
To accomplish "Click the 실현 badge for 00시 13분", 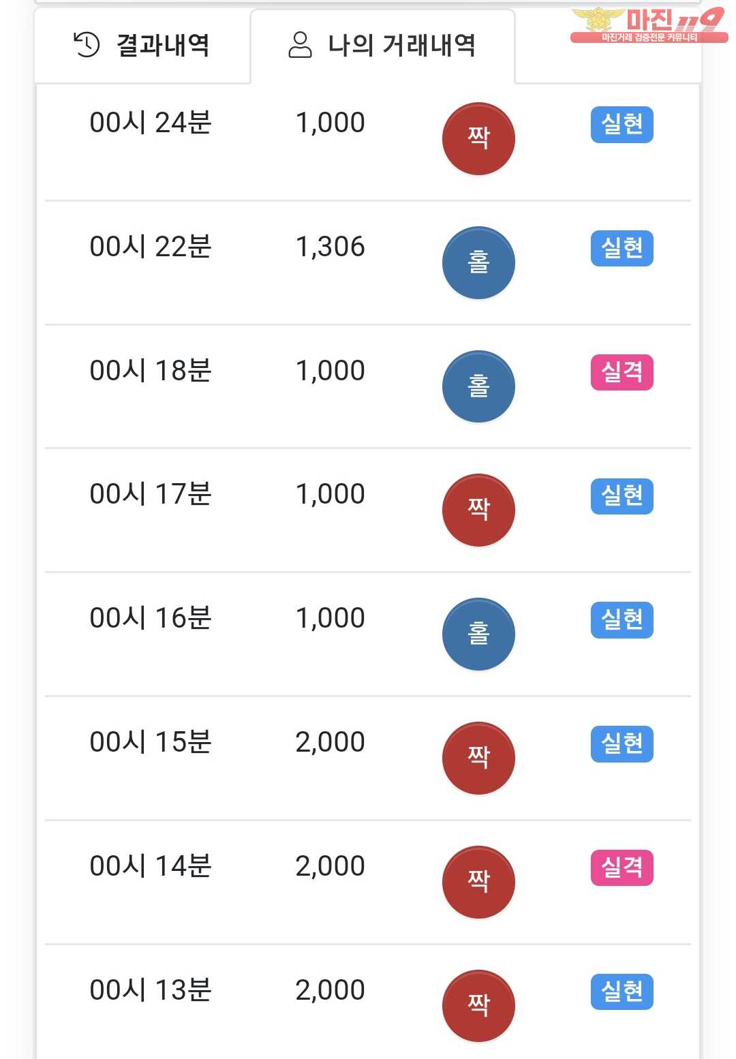I will click(x=622, y=992).
